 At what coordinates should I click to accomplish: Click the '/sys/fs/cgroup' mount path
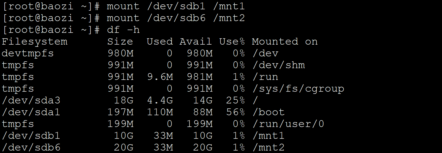click(x=298, y=89)
